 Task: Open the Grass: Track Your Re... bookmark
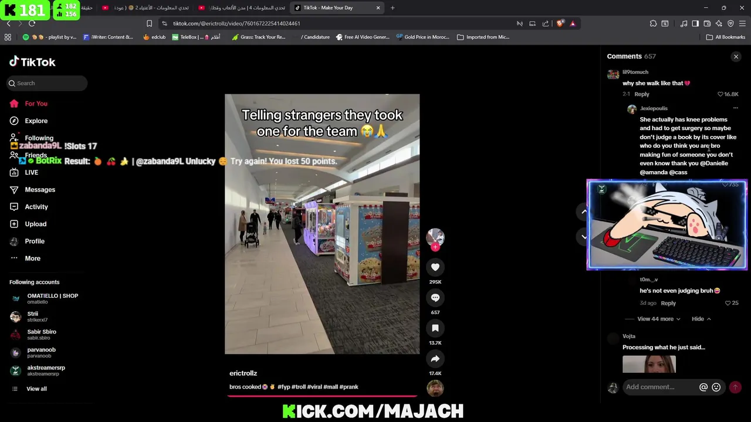(x=258, y=37)
